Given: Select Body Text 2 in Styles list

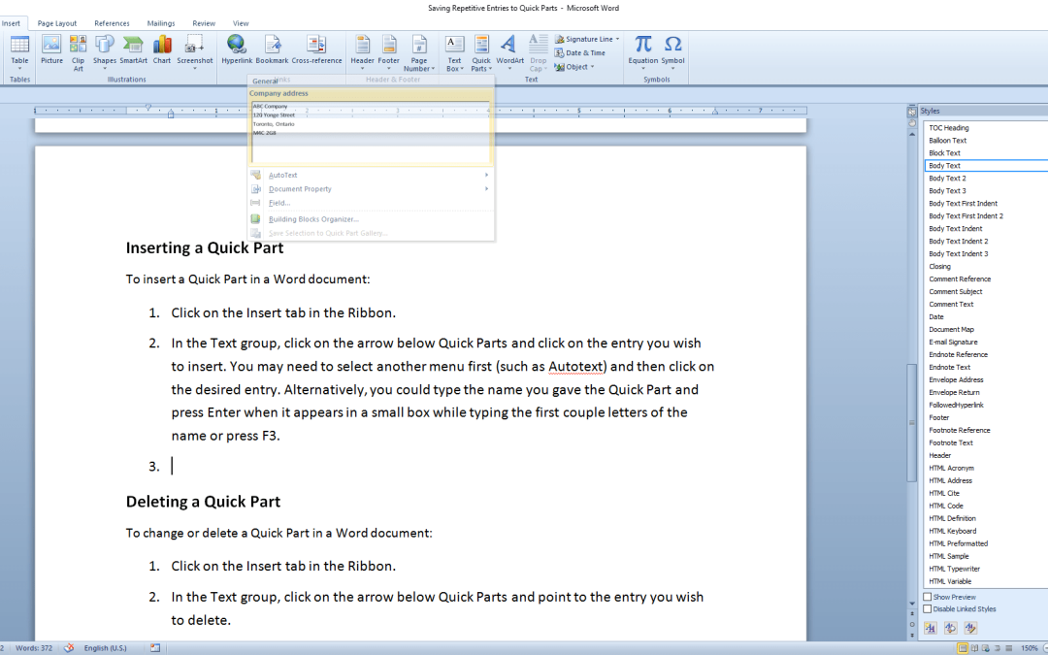Looking at the screenshot, I should 947,179.
